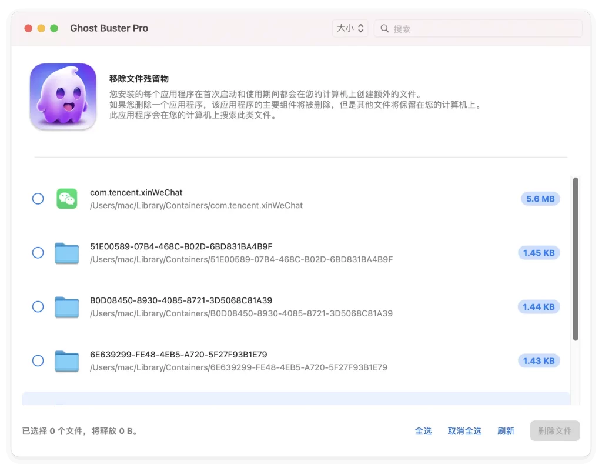
Task: Click 取消全选 to deselect all
Action: click(x=464, y=431)
